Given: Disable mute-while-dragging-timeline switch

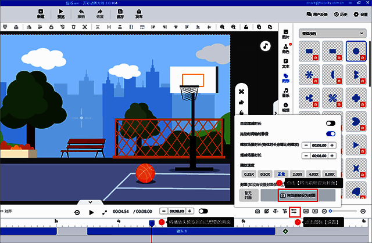Looking at the screenshot, I should click(331, 134).
